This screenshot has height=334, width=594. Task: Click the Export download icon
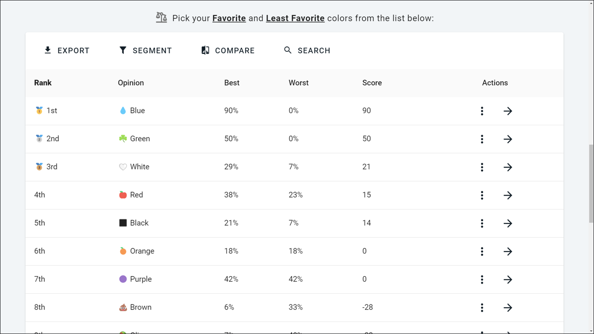[48, 50]
